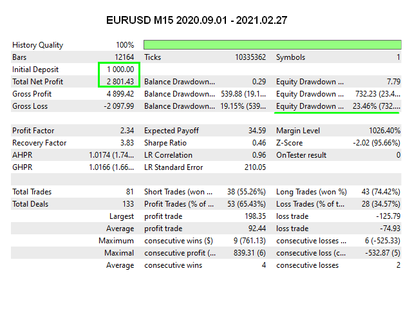Click the Expected Payoff value '34.59'

tap(257, 131)
